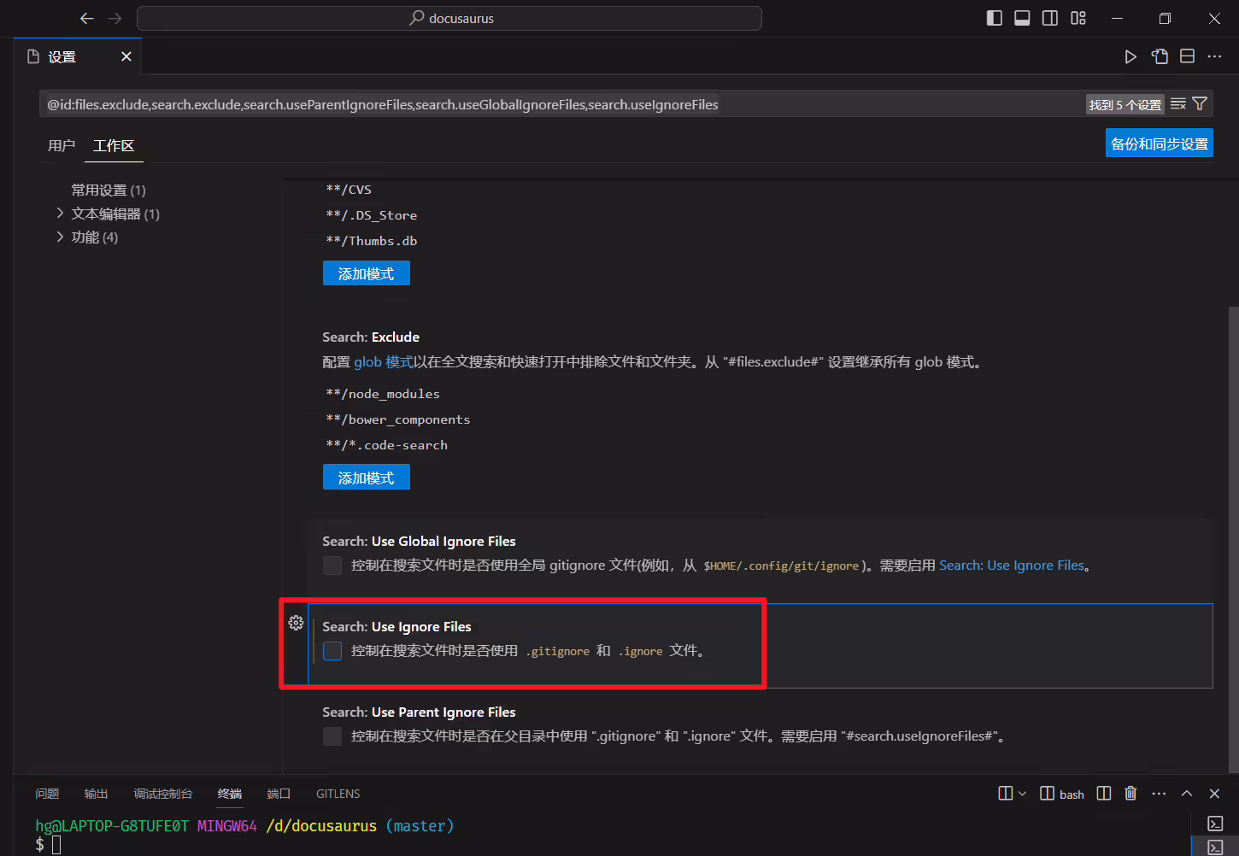Maximize panel with up caret icon
Image resolution: width=1239 pixels, height=856 pixels.
(x=1187, y=794)
